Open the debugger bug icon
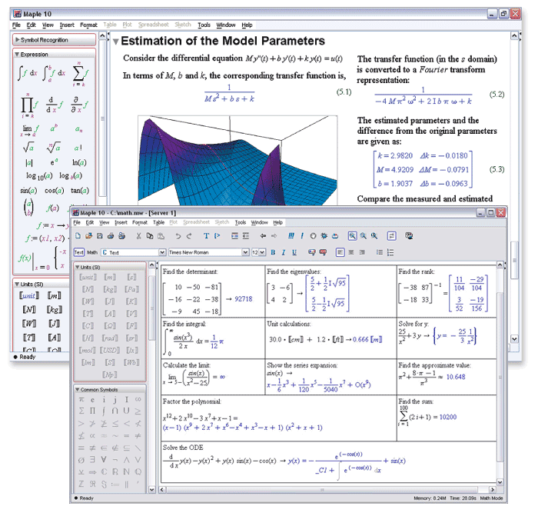This screenshot has width=538, height=516. click(324, 236)
